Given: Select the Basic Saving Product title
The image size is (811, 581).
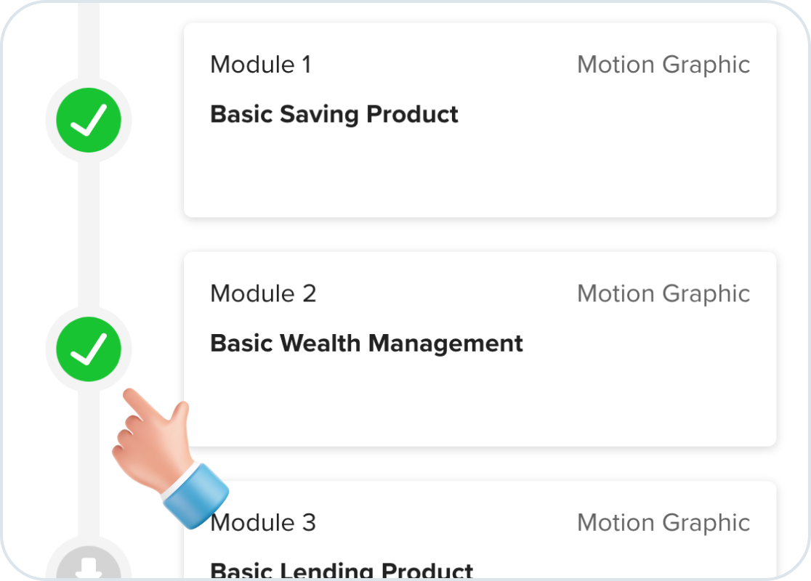Looking at the screenshot, I should pyautogui.click(x=334, y=114).
